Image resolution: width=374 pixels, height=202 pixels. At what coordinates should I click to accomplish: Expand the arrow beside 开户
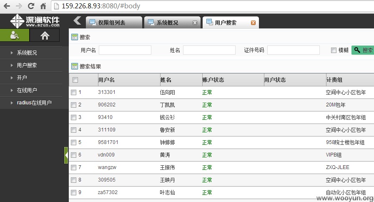click(x=12, y=78)
